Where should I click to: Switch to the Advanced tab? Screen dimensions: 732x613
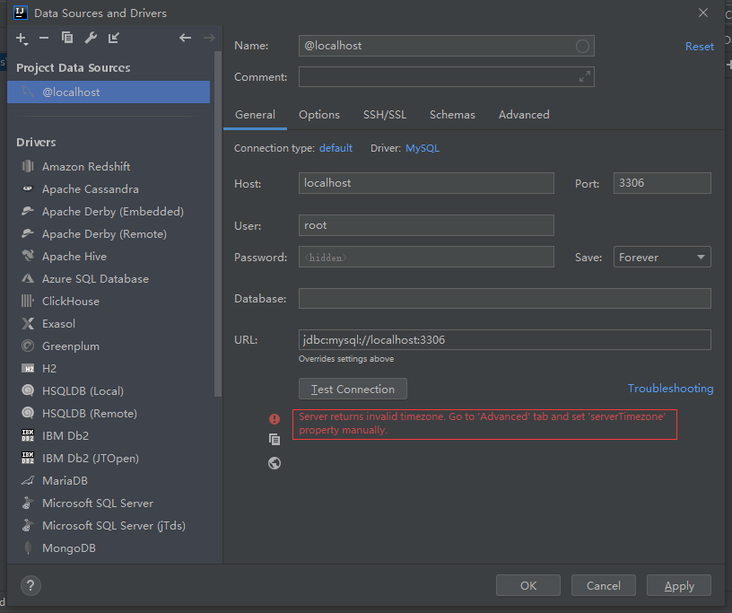(524, 115)
